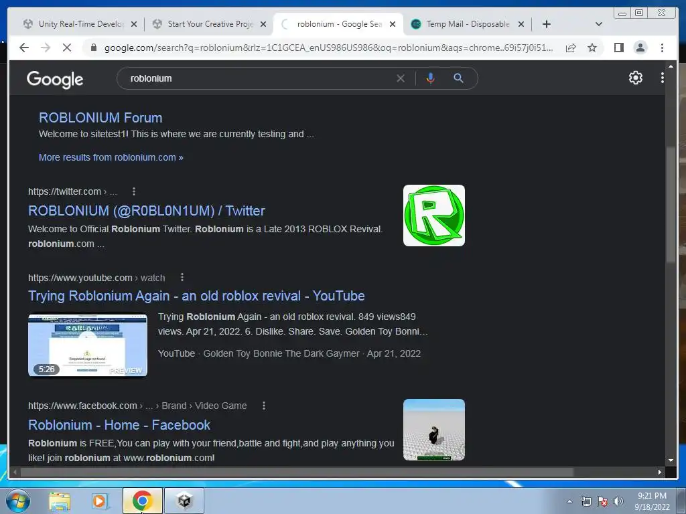Open File Explorer from the taskbar
Viewport: 686px width, 514px height.
point(60,501)
